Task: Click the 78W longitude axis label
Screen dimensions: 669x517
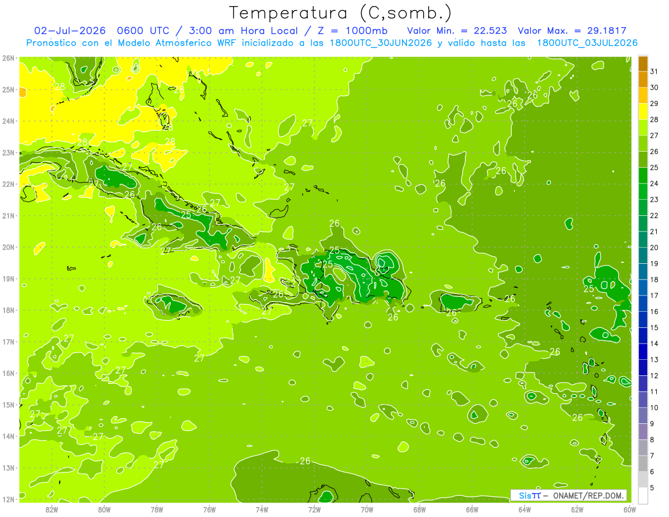Action: (x=157, y=509)
